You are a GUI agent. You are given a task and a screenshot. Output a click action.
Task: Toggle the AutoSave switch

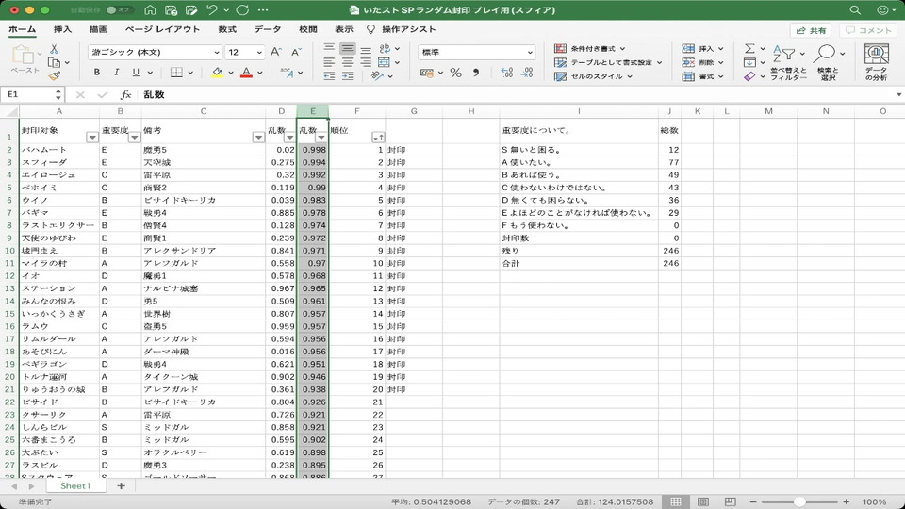pyautogui.click(x=120, y=9)
